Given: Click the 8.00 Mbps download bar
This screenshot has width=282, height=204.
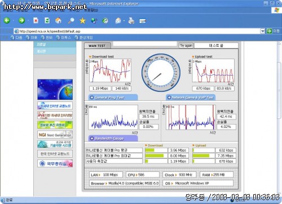Looking at the screenshot, I should pos(156,156).
